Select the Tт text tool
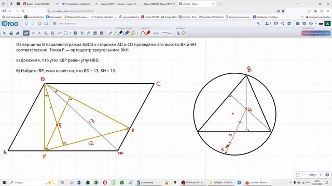The height and width of the screenshot is (186, 332). pyautogui.click(x=82, y=33)
